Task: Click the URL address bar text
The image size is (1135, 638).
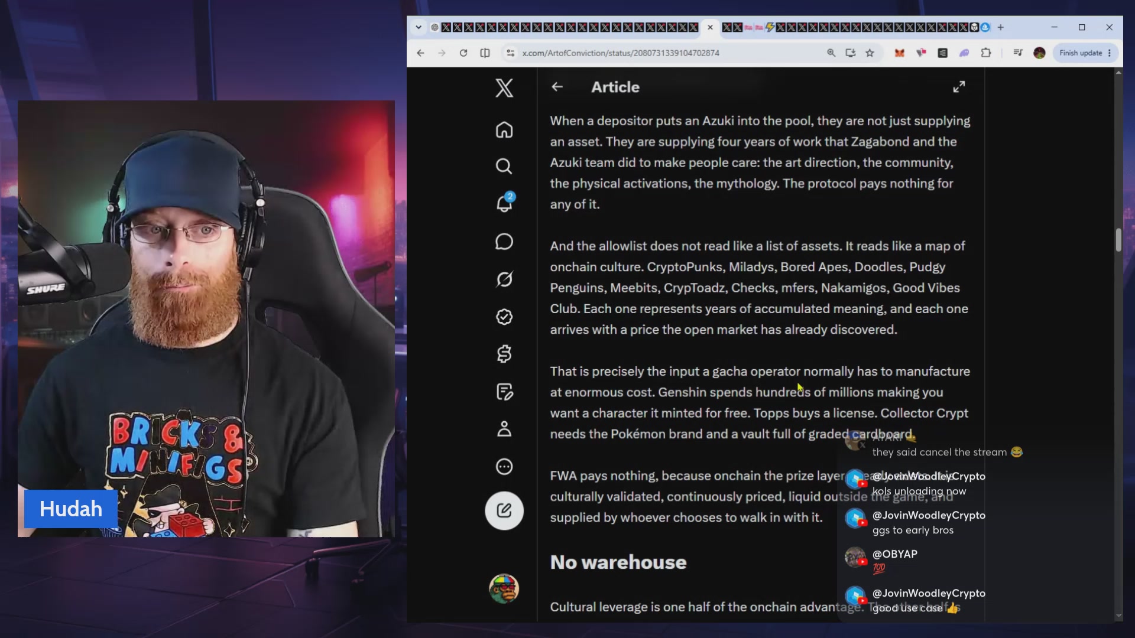Action: (620, 53)
